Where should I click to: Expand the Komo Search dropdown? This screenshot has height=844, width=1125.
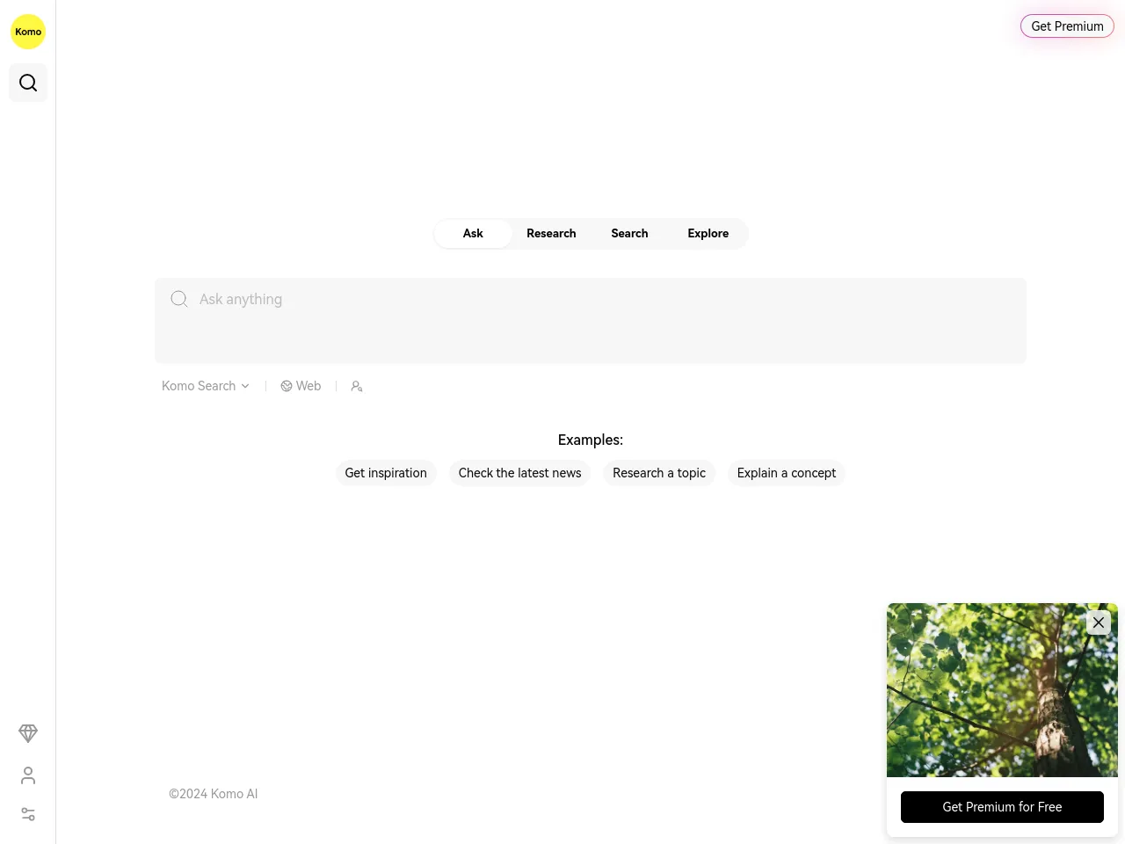coord(206,386)
